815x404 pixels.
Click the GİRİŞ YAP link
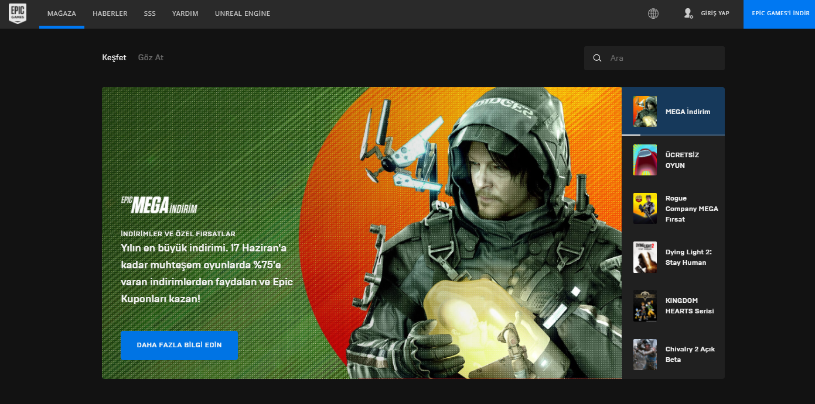pos(715,13)
